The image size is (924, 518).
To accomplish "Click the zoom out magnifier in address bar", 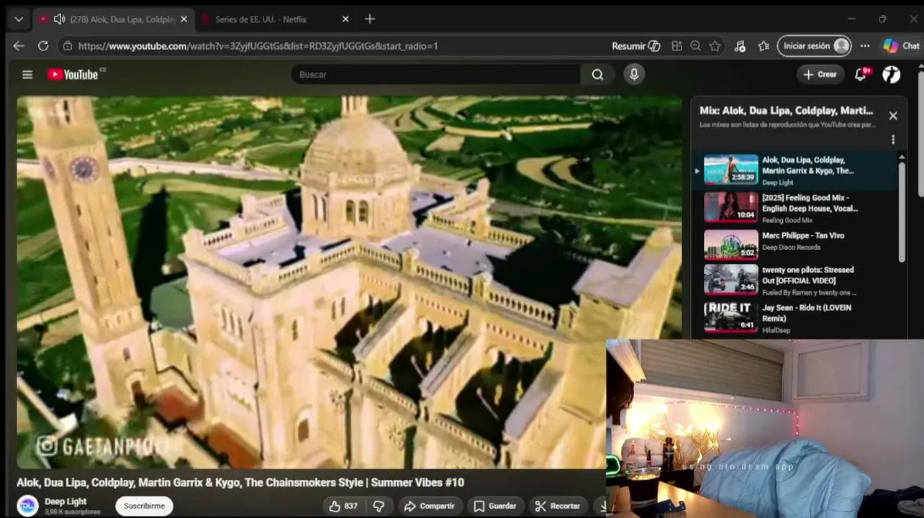I will point(695,46).
